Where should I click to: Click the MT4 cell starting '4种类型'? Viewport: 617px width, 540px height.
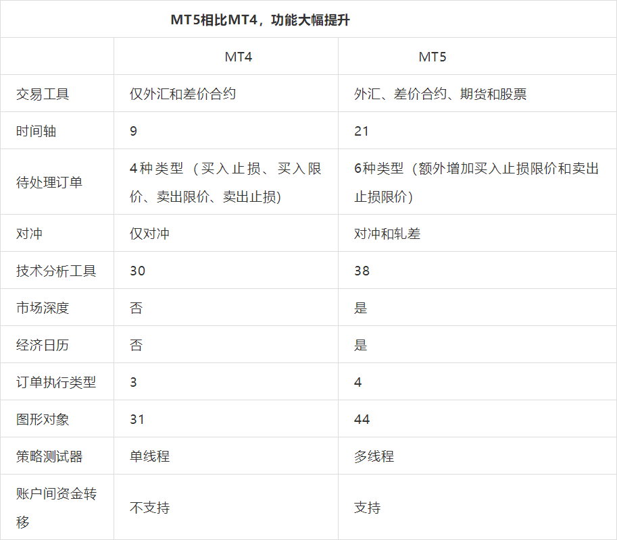(x=226, y=182)
